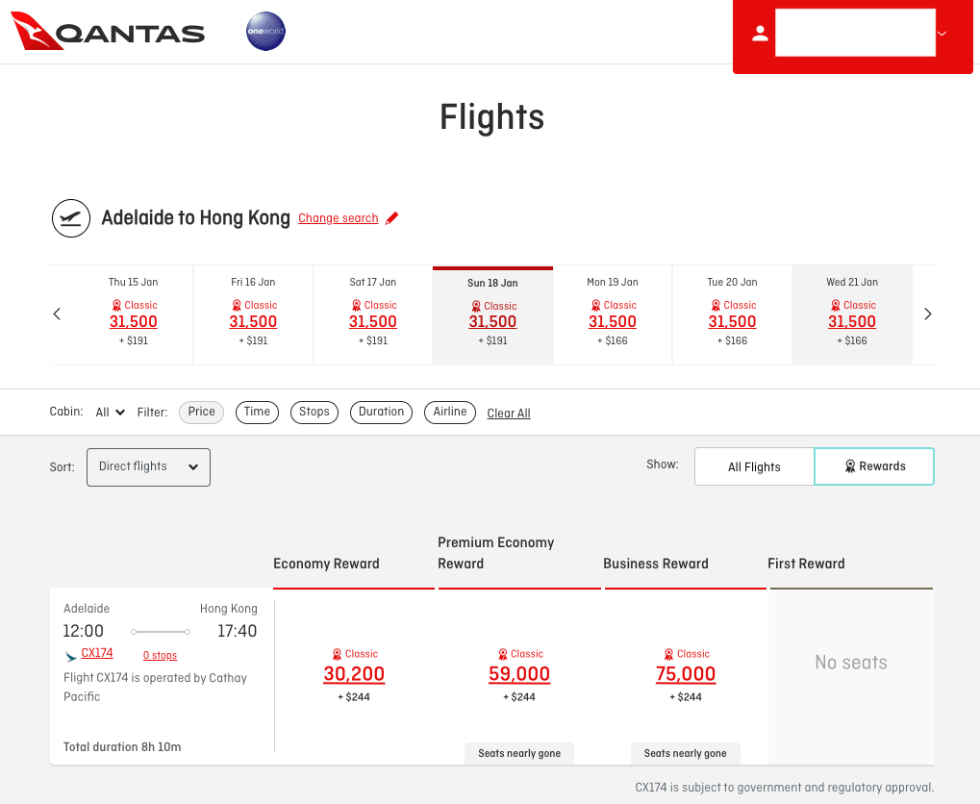Show earlier dates with left arrow
This screenshot has width=980, height=804.
[57, 314]
